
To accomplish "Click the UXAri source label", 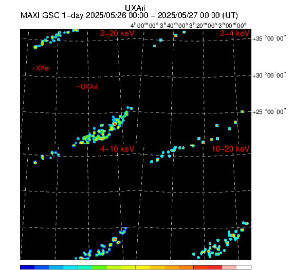I will click(89, 87).
